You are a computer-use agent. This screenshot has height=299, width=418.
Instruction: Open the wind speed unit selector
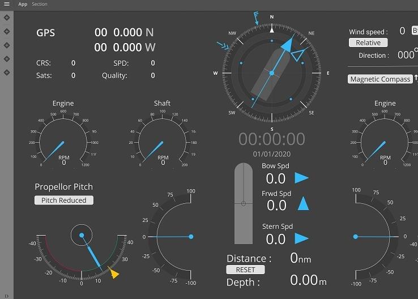[415, 31]
